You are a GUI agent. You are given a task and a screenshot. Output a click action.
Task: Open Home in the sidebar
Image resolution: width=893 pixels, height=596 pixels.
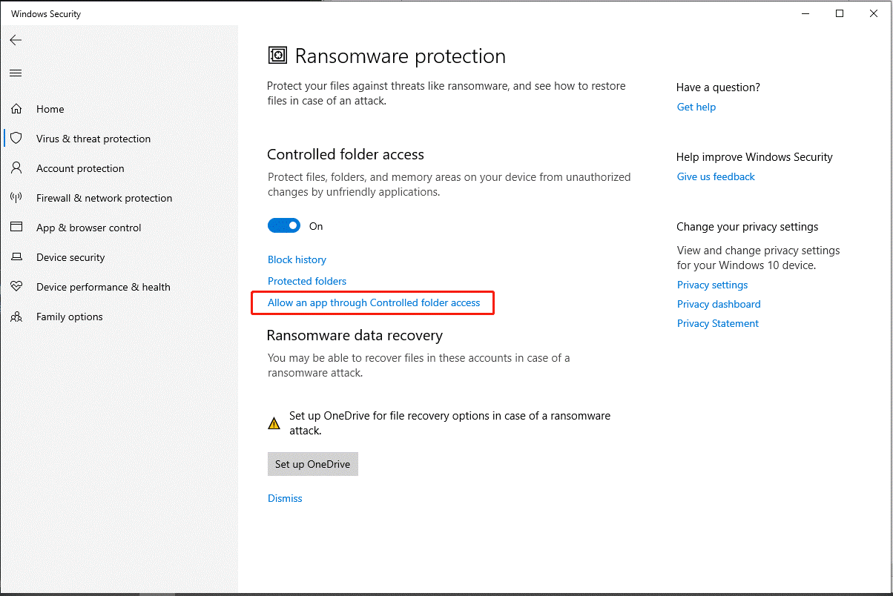pos(50,109)
